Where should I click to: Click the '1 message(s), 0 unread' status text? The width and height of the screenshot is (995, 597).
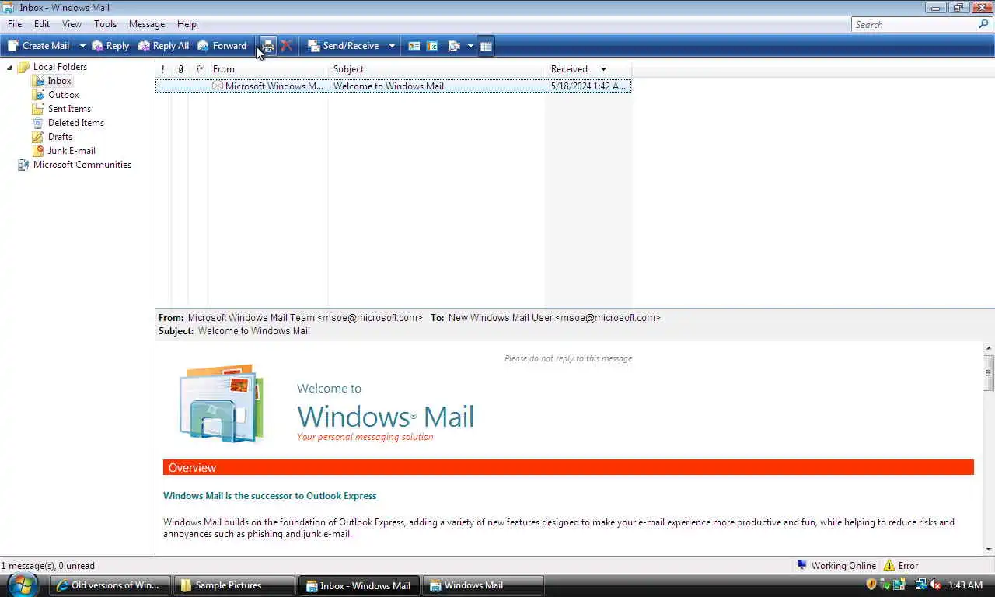pyautogui.click(x=48, y=566)
